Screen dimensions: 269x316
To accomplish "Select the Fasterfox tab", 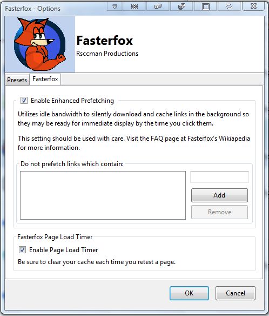I will (45, 79).
